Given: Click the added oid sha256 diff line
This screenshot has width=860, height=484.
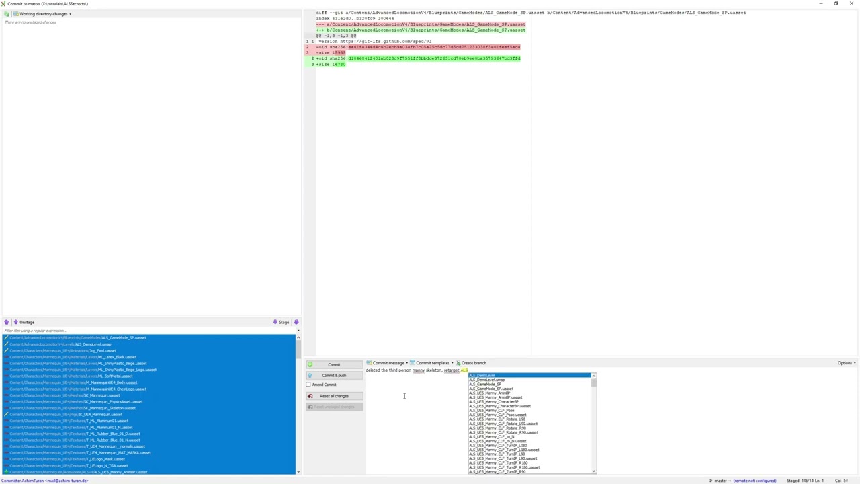Looking at the screenshot, I should 417,58.
